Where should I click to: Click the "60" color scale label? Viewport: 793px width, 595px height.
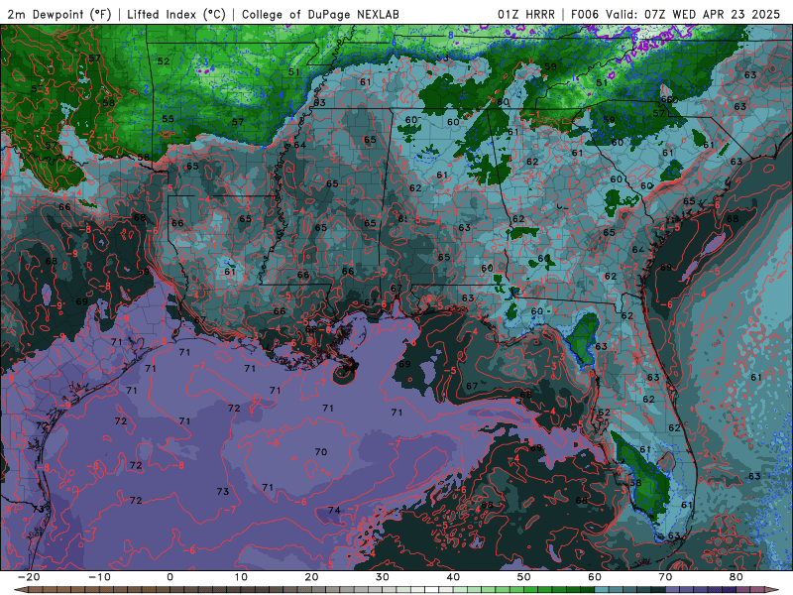pos(595,577)
